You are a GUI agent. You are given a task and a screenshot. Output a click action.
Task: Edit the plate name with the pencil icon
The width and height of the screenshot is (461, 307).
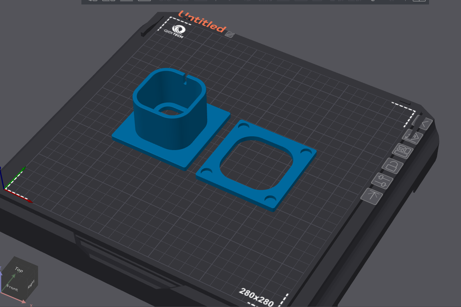click(230, 34)
